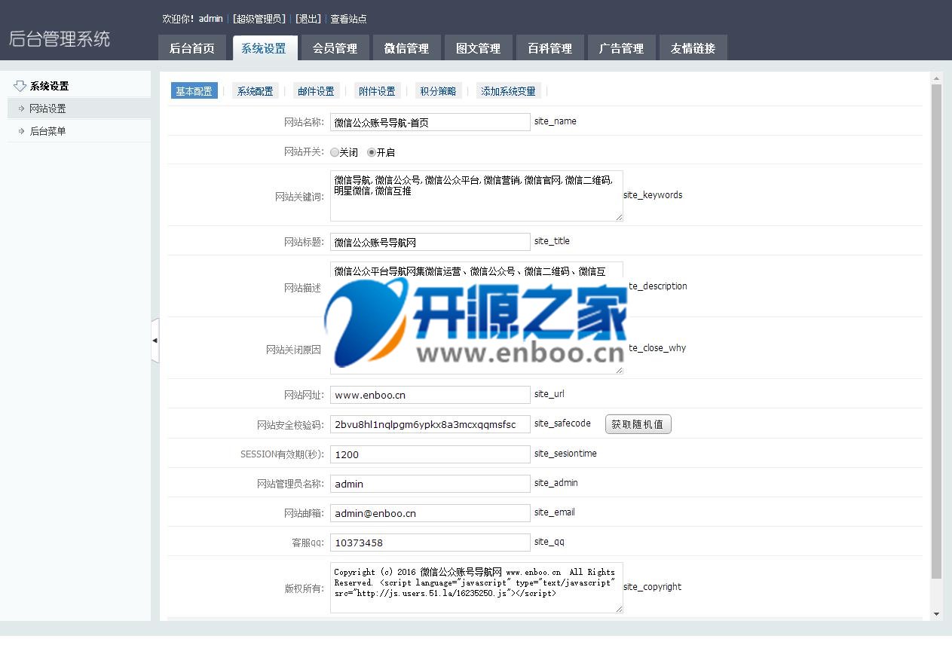952x645 pixels.
Task: Select the 开启 radio button
Action: click(x=371, y=152)
